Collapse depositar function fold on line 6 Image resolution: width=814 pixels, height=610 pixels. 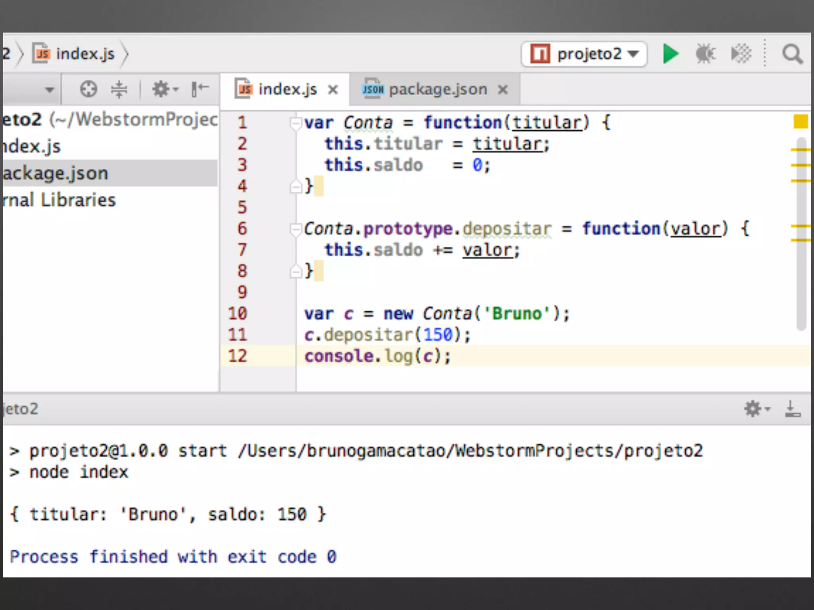click(x=295, y=229)
